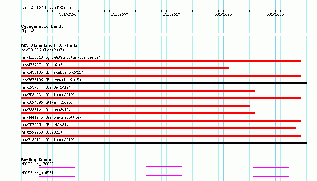Open the MOCS2|NM_176806 gene label
This screenshot has height=181, width=317.
tap(37, 164)
